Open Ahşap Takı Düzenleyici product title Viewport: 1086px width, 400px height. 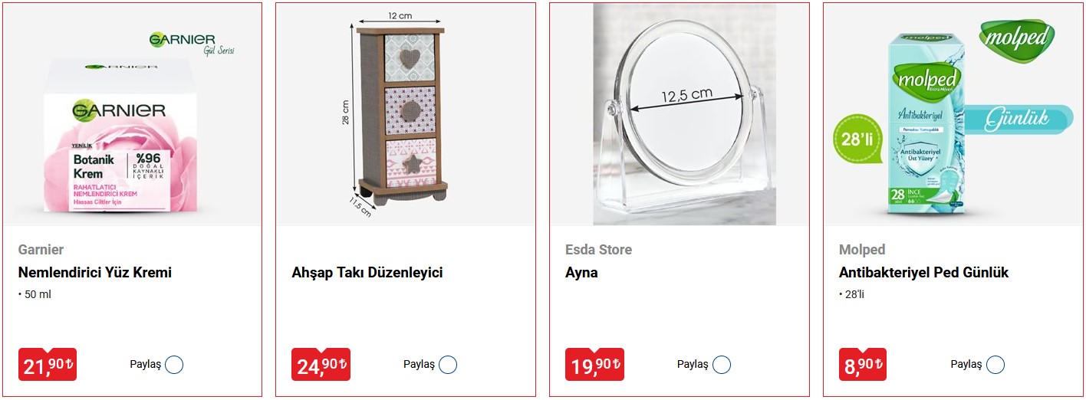coord(367,273)
